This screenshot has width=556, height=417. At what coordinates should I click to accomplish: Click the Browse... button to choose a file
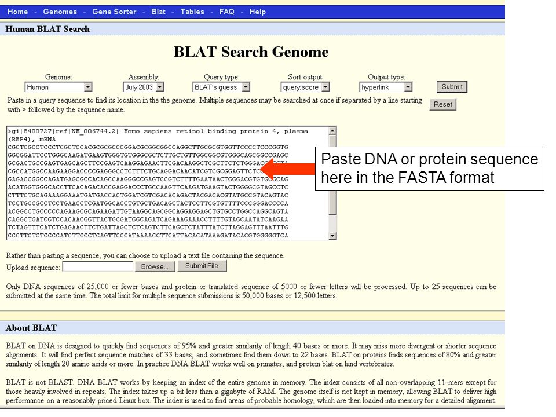[155, 266]
